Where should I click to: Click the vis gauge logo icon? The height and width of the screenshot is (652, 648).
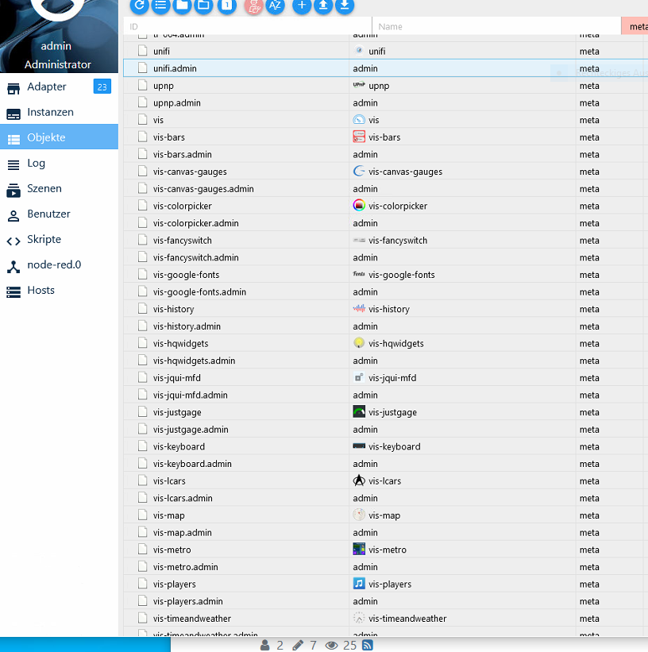(x=359, y=119)
